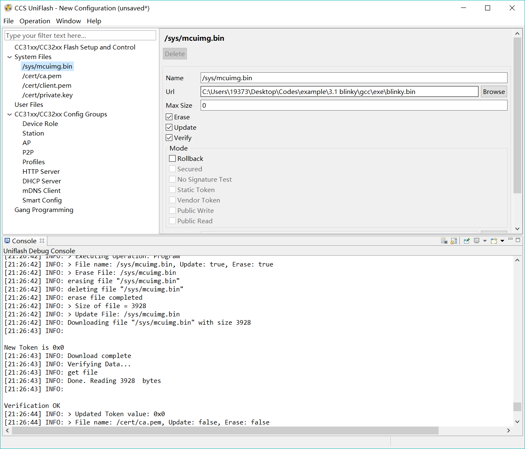The height and width of the screenshot is (449, 525).
Task: Click the Pin Console icon
Action: (466, 241)
